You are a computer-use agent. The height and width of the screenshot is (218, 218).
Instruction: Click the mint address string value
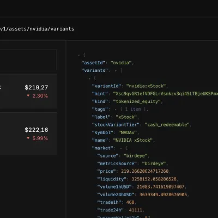coord(166,94)
